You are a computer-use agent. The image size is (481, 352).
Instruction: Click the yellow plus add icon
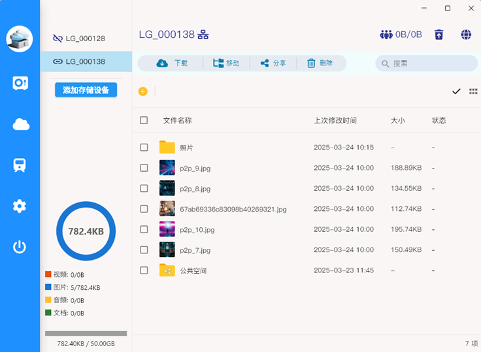143,91
